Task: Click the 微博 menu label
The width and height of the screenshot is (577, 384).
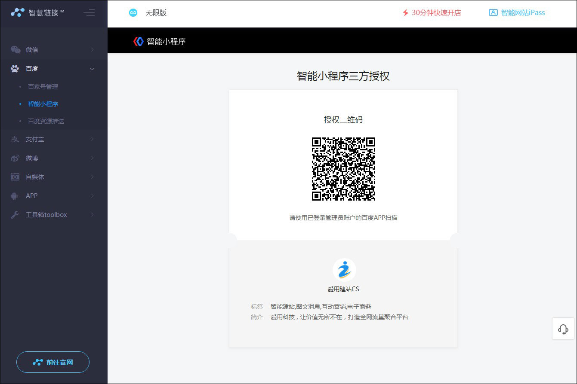Action: click(x=32, y=158)
